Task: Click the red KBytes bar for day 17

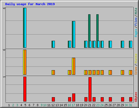Action: 74,97
